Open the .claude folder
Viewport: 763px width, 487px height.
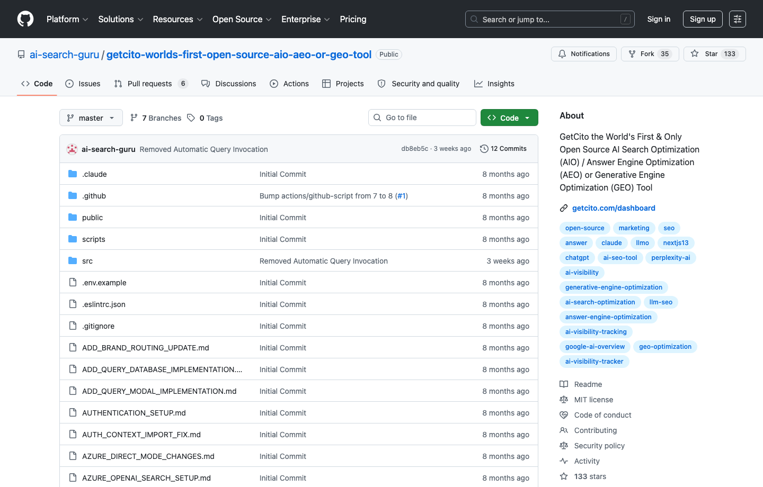tap(94, 174)
